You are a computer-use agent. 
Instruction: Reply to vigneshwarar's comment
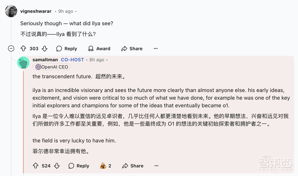click(x=66, y=48)
